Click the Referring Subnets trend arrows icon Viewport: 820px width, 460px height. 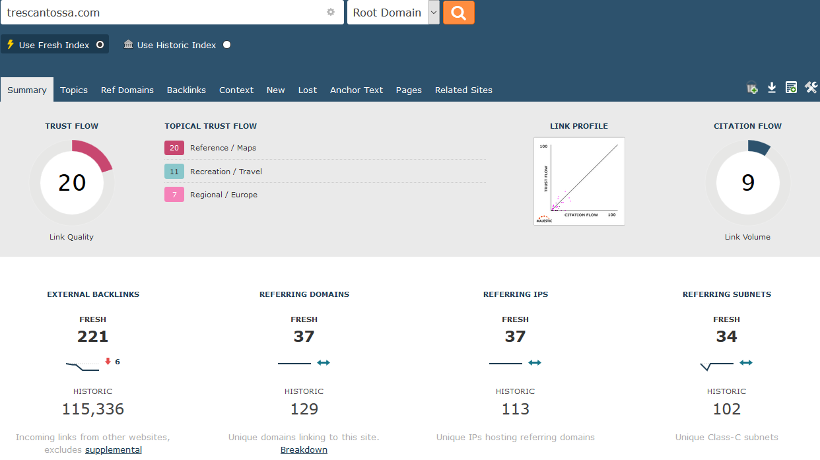pos(746,362)
